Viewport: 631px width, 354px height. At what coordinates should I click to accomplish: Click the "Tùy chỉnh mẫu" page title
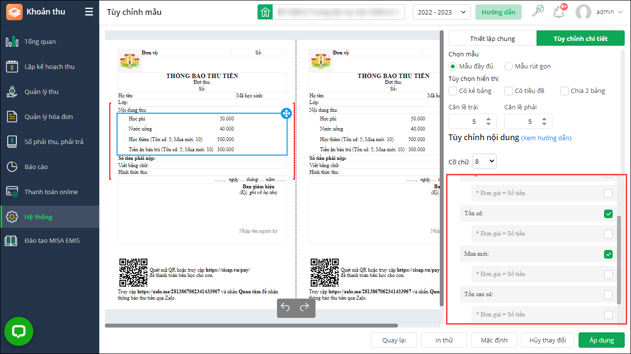click(x=134, y=12)
